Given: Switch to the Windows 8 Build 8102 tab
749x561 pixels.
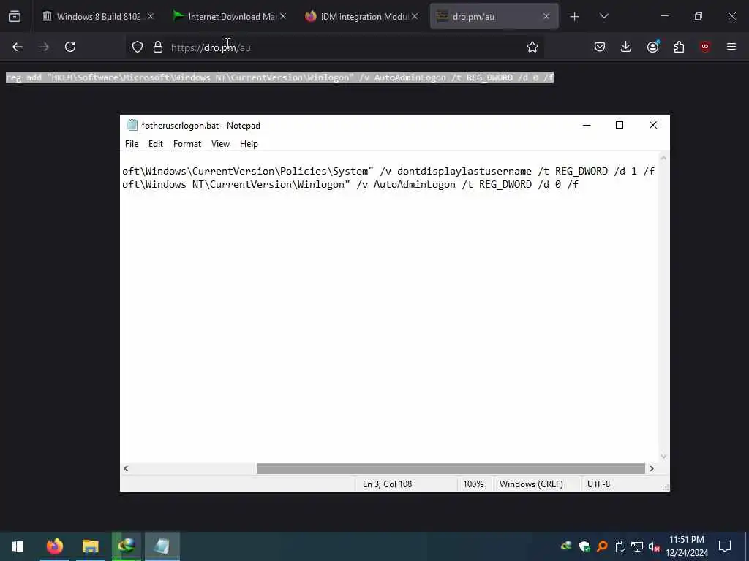Looking at the screenshot, I should click(99, 16).
